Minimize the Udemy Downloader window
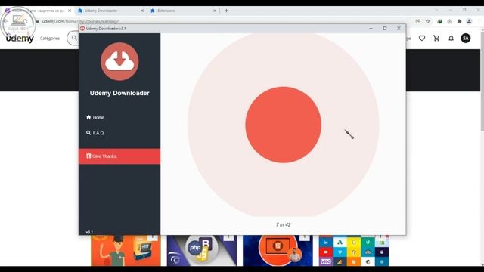484x272 pixels. (x=371, y=29)
